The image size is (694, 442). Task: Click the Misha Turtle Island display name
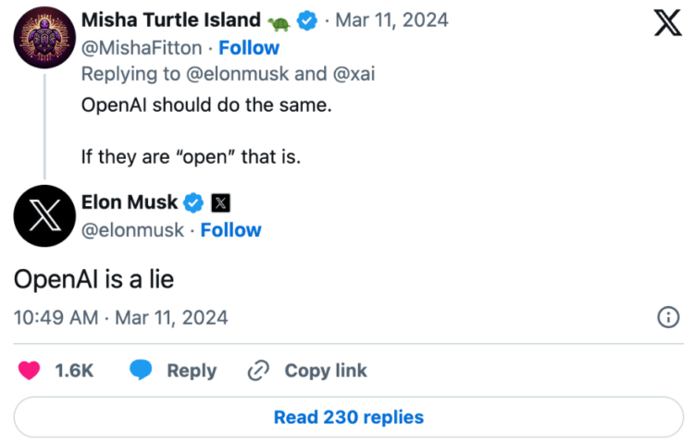171,20
